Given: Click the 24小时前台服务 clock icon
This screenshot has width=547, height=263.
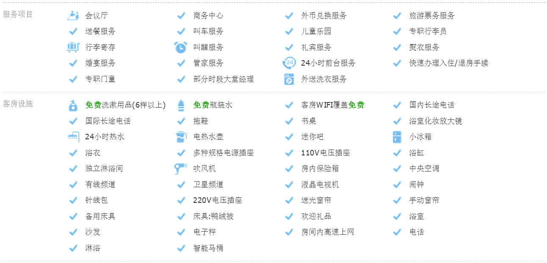Looking at the screenshot, I should click(x=289, y=63).
